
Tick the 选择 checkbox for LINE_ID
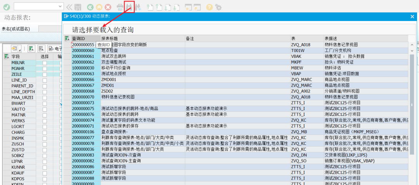coord(45,80)
